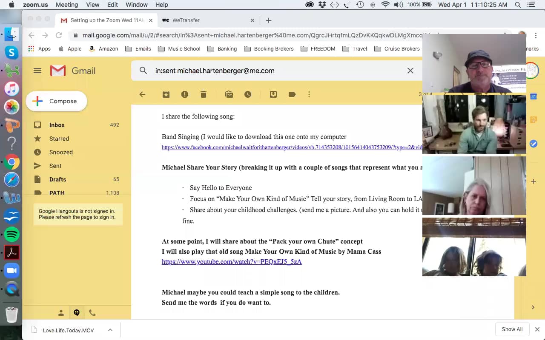Mark this email as unread

[229, 94]
